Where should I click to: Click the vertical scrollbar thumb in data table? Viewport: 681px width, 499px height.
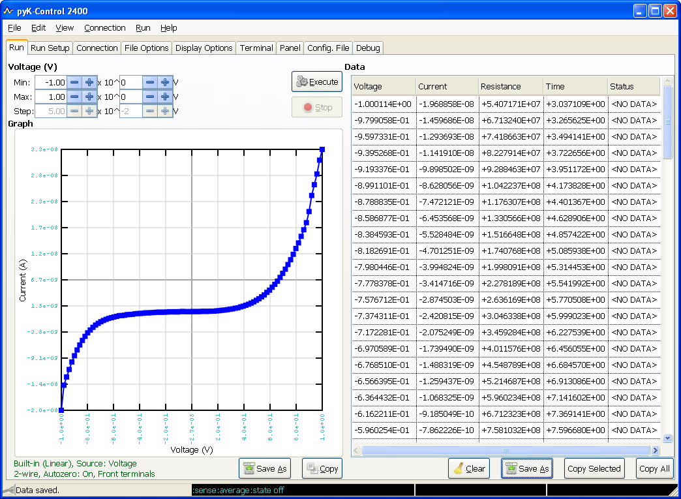tap(668, 123)
